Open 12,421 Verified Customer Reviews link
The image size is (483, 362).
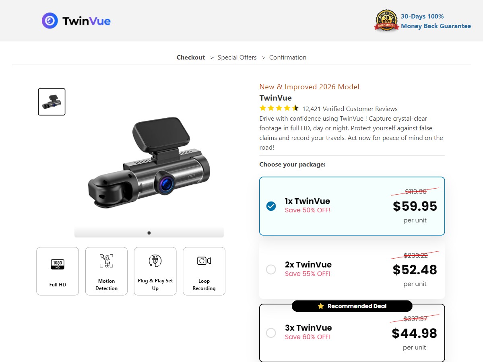[350, 109]
